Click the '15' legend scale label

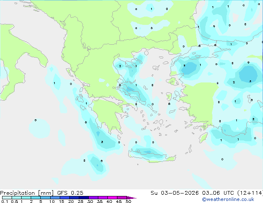point(61,201)
